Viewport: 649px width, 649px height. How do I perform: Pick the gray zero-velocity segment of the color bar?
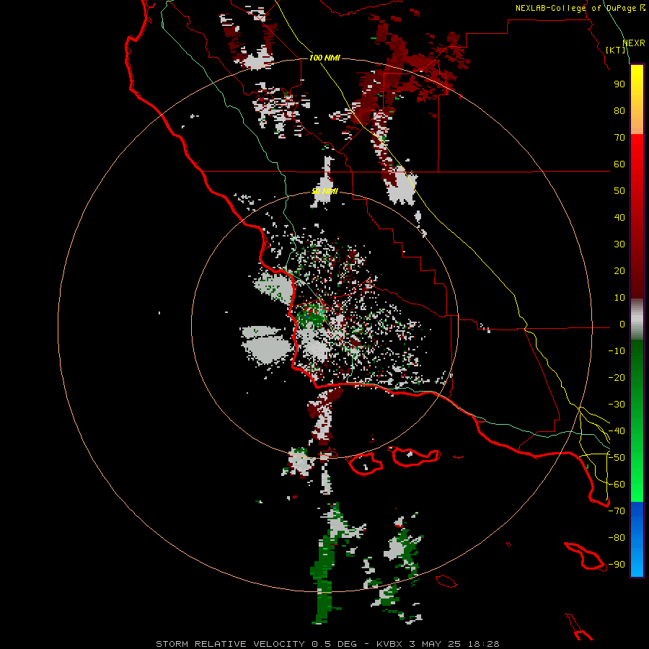pos(637,319)
